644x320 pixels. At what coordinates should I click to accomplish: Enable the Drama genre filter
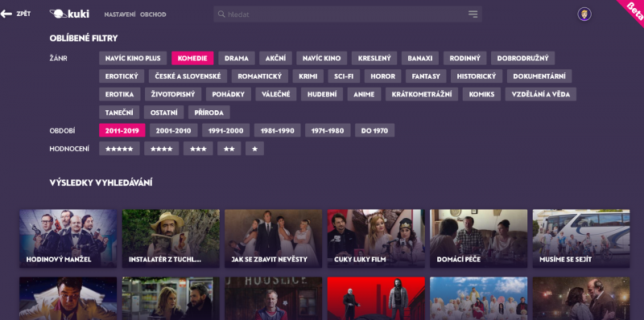point(237,58)
